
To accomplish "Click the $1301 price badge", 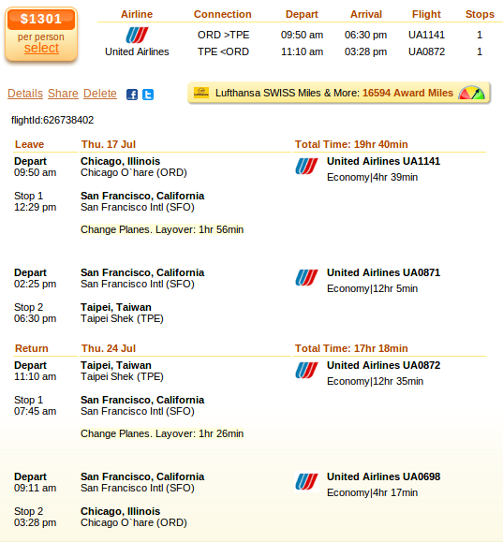I will [x=41, y=19].
